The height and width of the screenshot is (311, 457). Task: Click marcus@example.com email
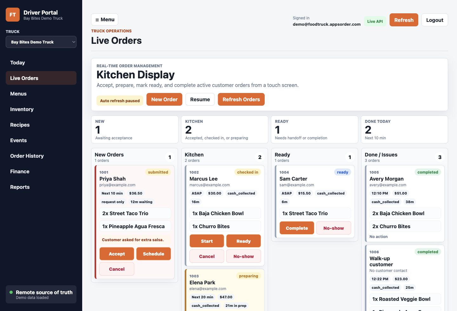209,185
